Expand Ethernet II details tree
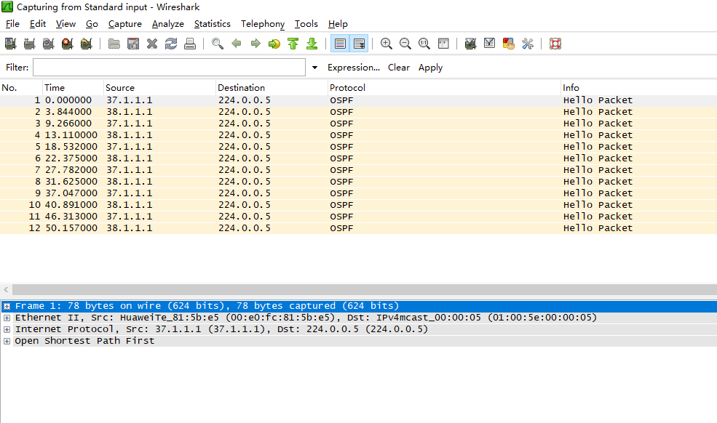 [x=7, y=318]
